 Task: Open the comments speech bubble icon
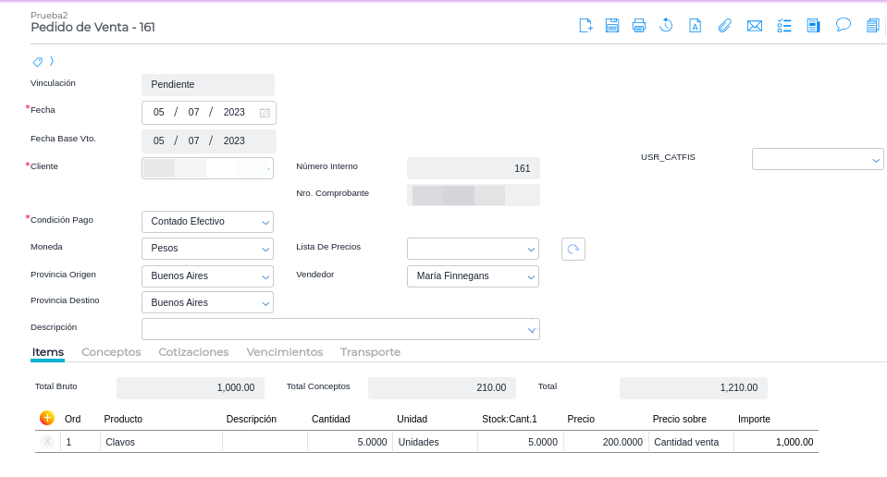[844, 25]
